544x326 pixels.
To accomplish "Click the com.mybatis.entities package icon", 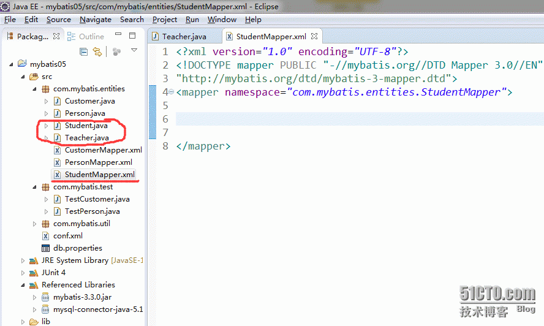I will pos(45,89).
